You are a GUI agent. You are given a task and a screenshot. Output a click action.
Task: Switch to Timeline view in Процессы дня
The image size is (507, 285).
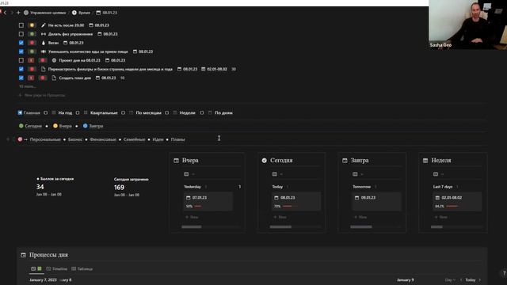(x=57, y=269)
